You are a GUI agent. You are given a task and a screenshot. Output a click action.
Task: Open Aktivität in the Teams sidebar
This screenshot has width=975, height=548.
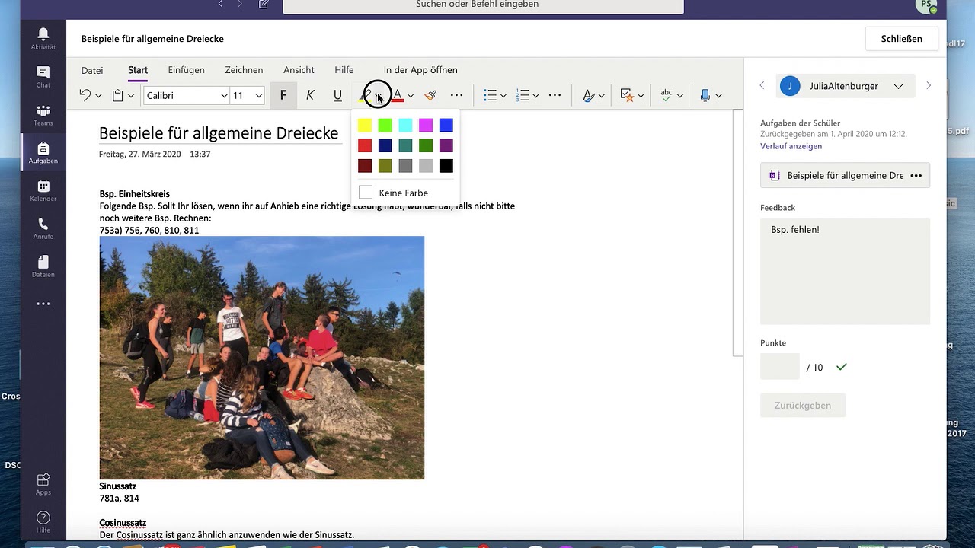(43, 38)
